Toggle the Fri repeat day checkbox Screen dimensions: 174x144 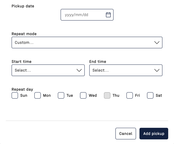click(129, 95)
